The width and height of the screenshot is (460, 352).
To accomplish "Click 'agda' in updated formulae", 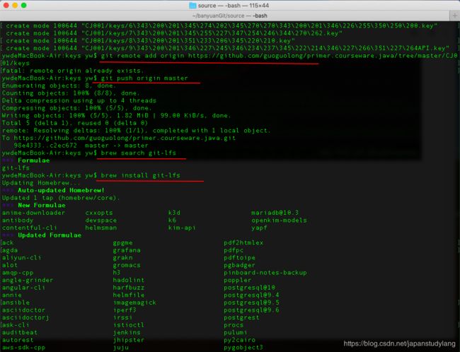I will coord(10,250).
